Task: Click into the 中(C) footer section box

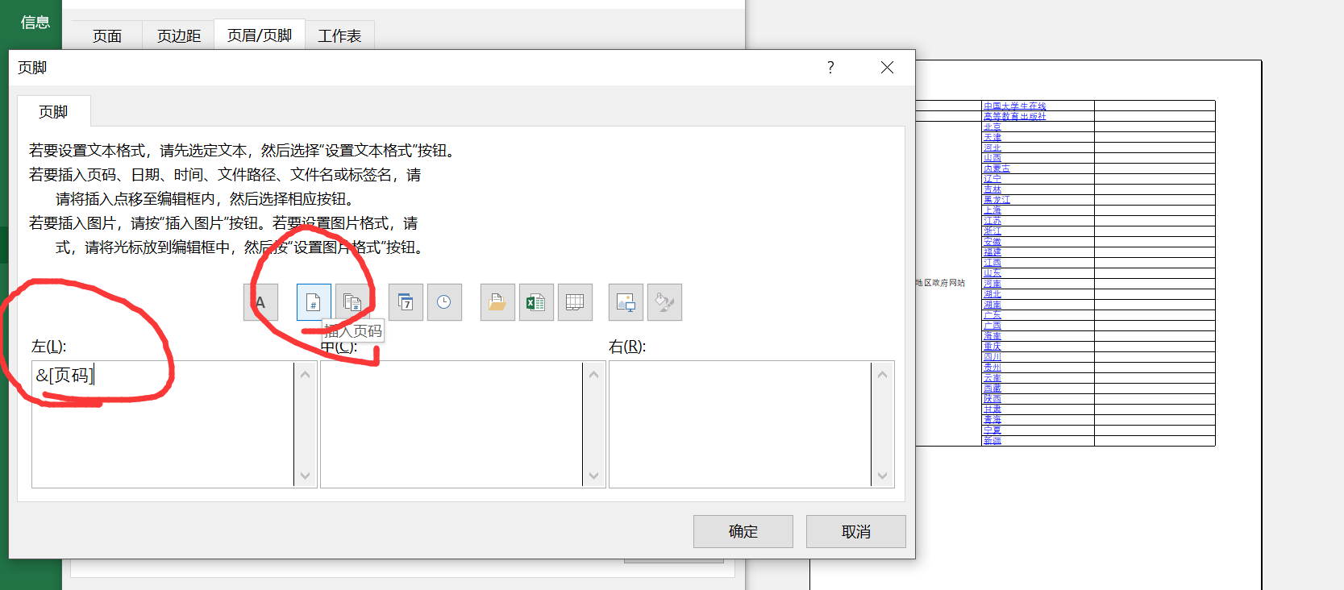Action: [451, 424]
